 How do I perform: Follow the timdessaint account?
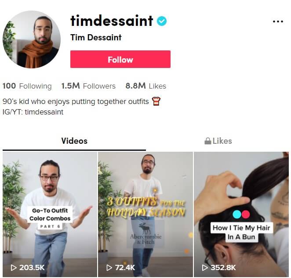pyautogui.click(x=120, y=59)
